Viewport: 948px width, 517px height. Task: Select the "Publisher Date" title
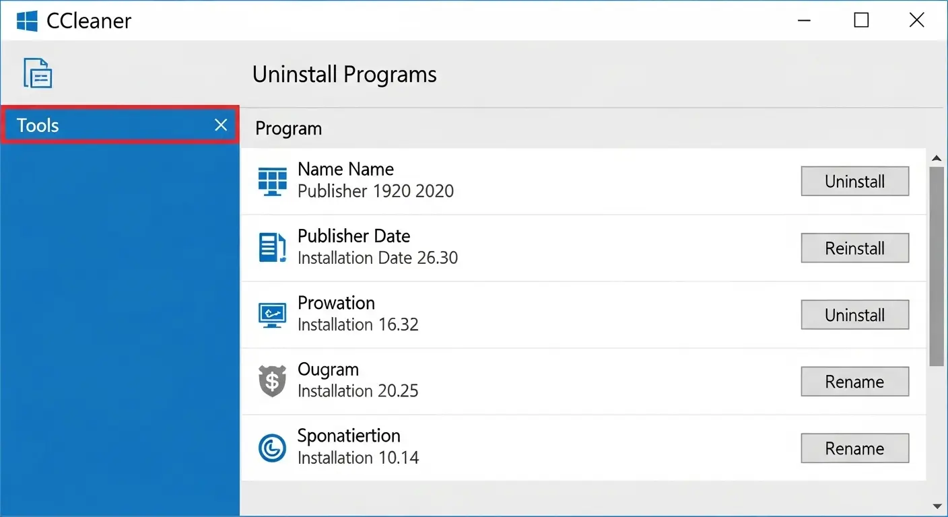click(x=353, y=236)
